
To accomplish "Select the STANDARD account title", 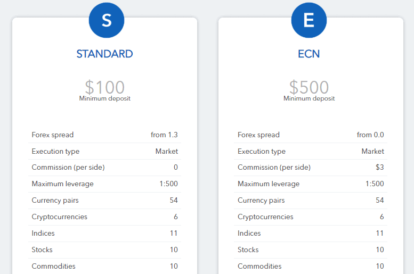I will (104, 54).
